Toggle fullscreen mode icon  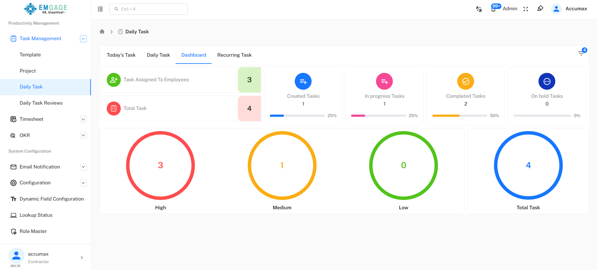coord(526,9)
